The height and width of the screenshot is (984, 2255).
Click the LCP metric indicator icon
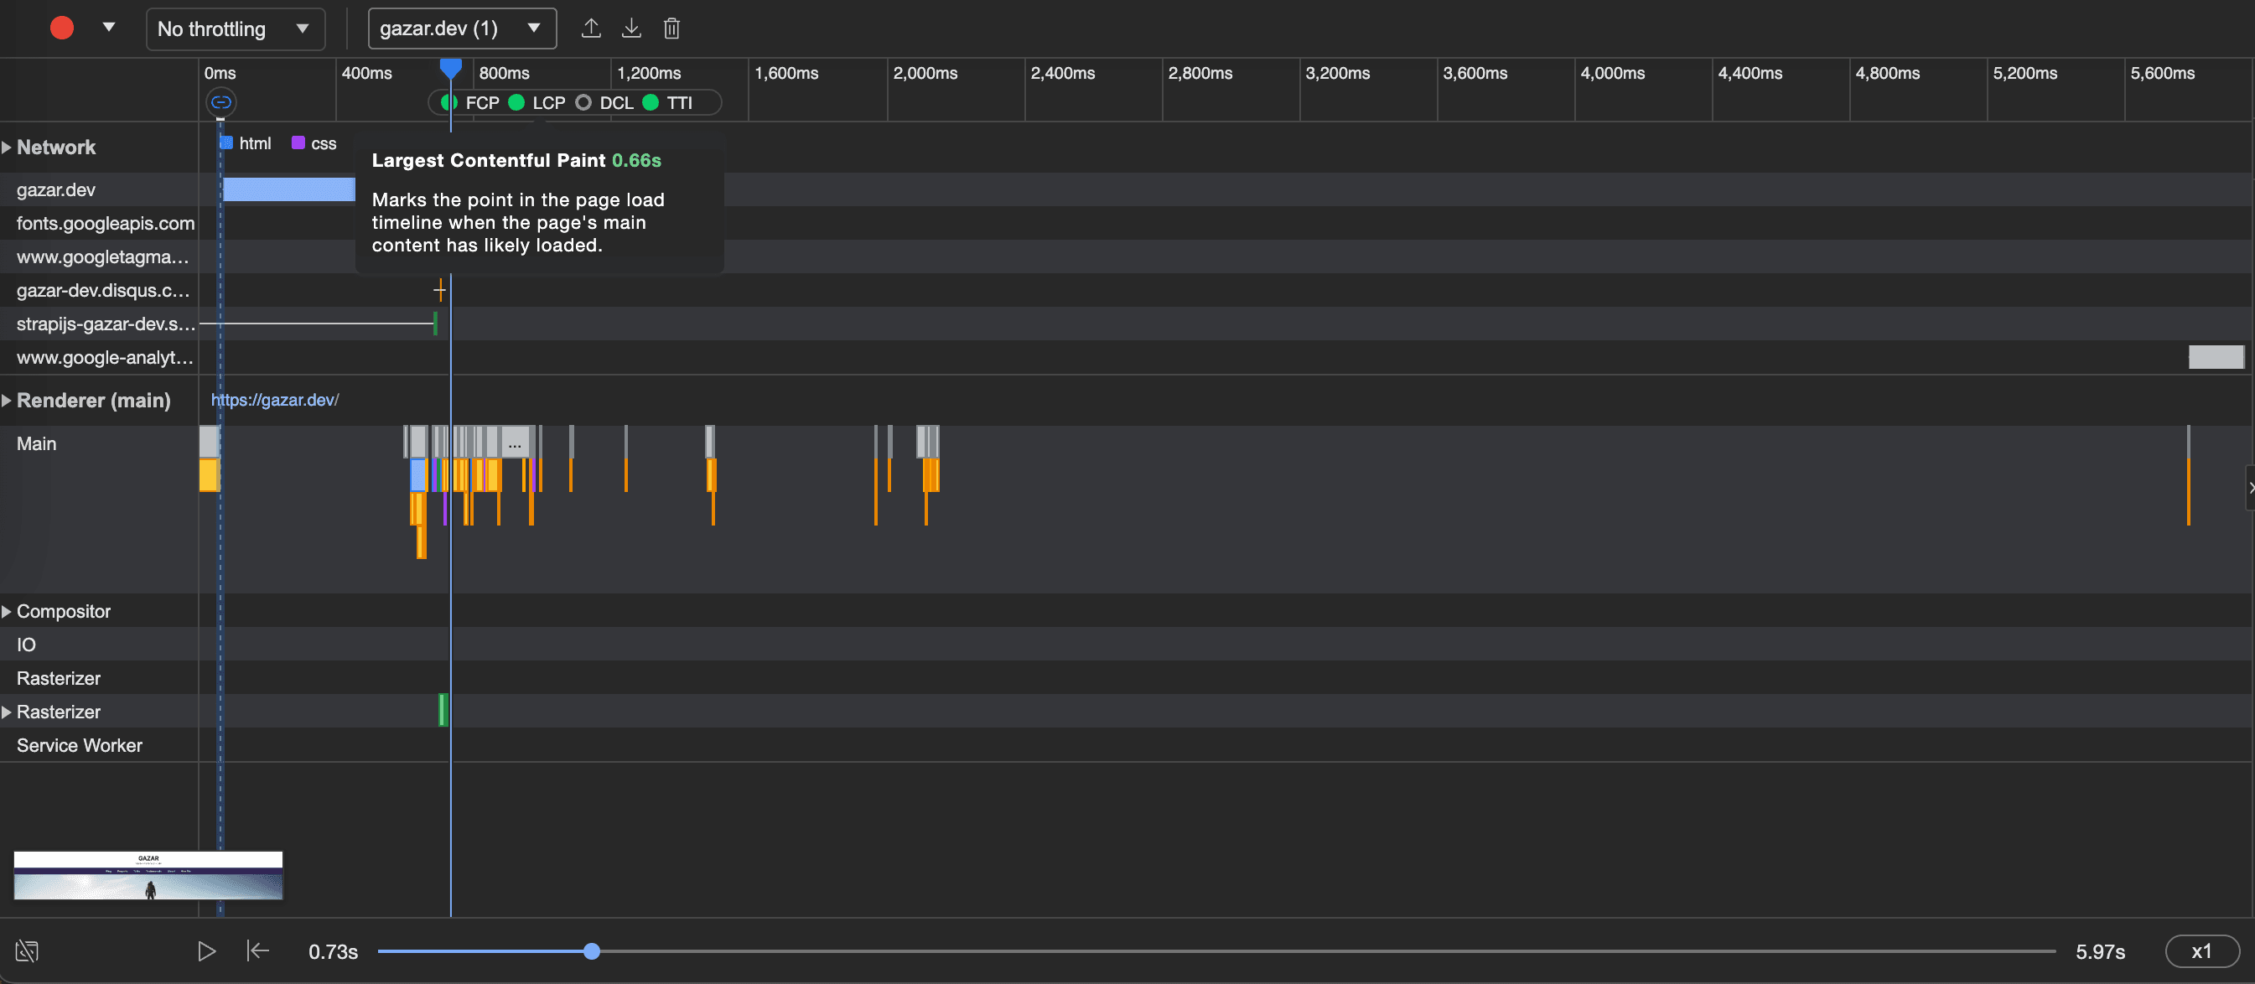(x=521, y=102)
